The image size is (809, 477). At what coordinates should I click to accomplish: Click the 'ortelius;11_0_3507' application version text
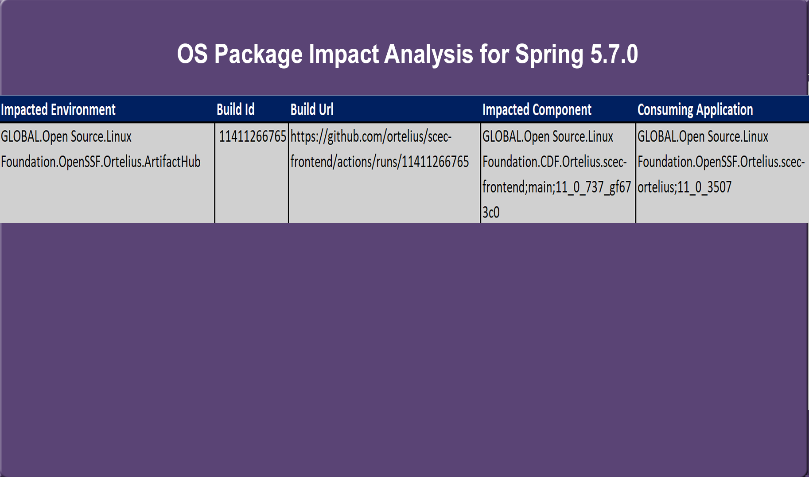(684, 187)
